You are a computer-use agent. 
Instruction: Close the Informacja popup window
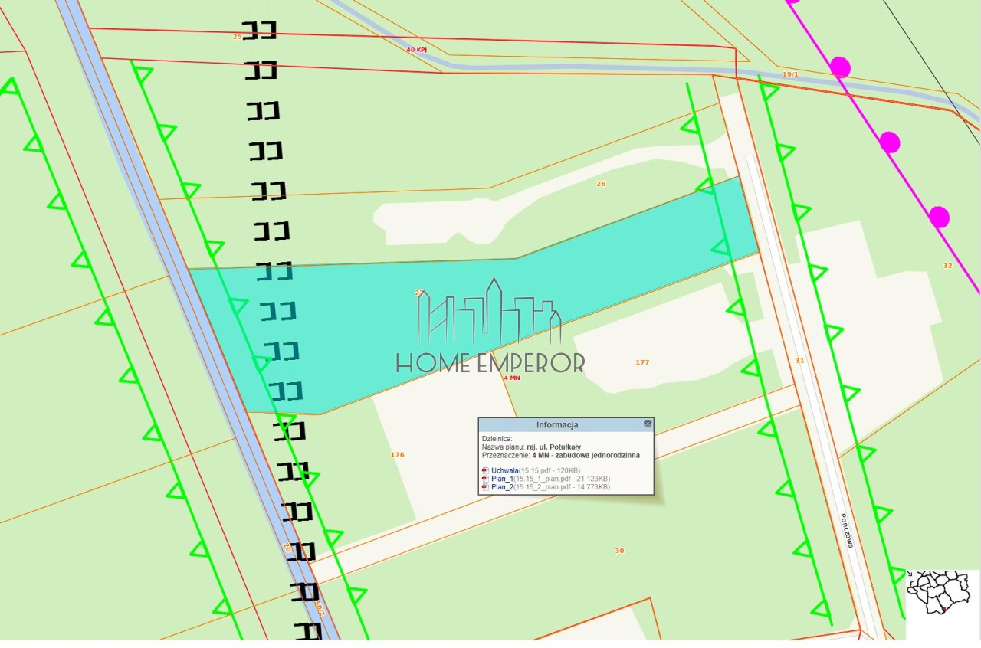click(x=648, y=424)
